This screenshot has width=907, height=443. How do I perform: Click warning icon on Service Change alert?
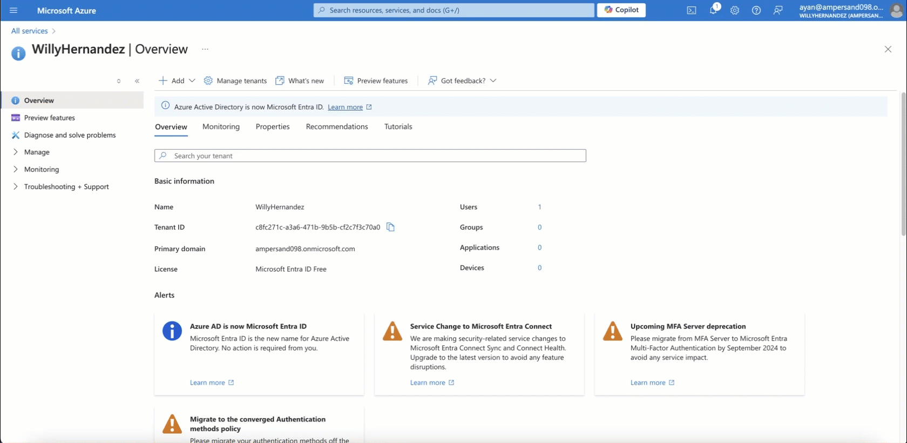point(392,331)
